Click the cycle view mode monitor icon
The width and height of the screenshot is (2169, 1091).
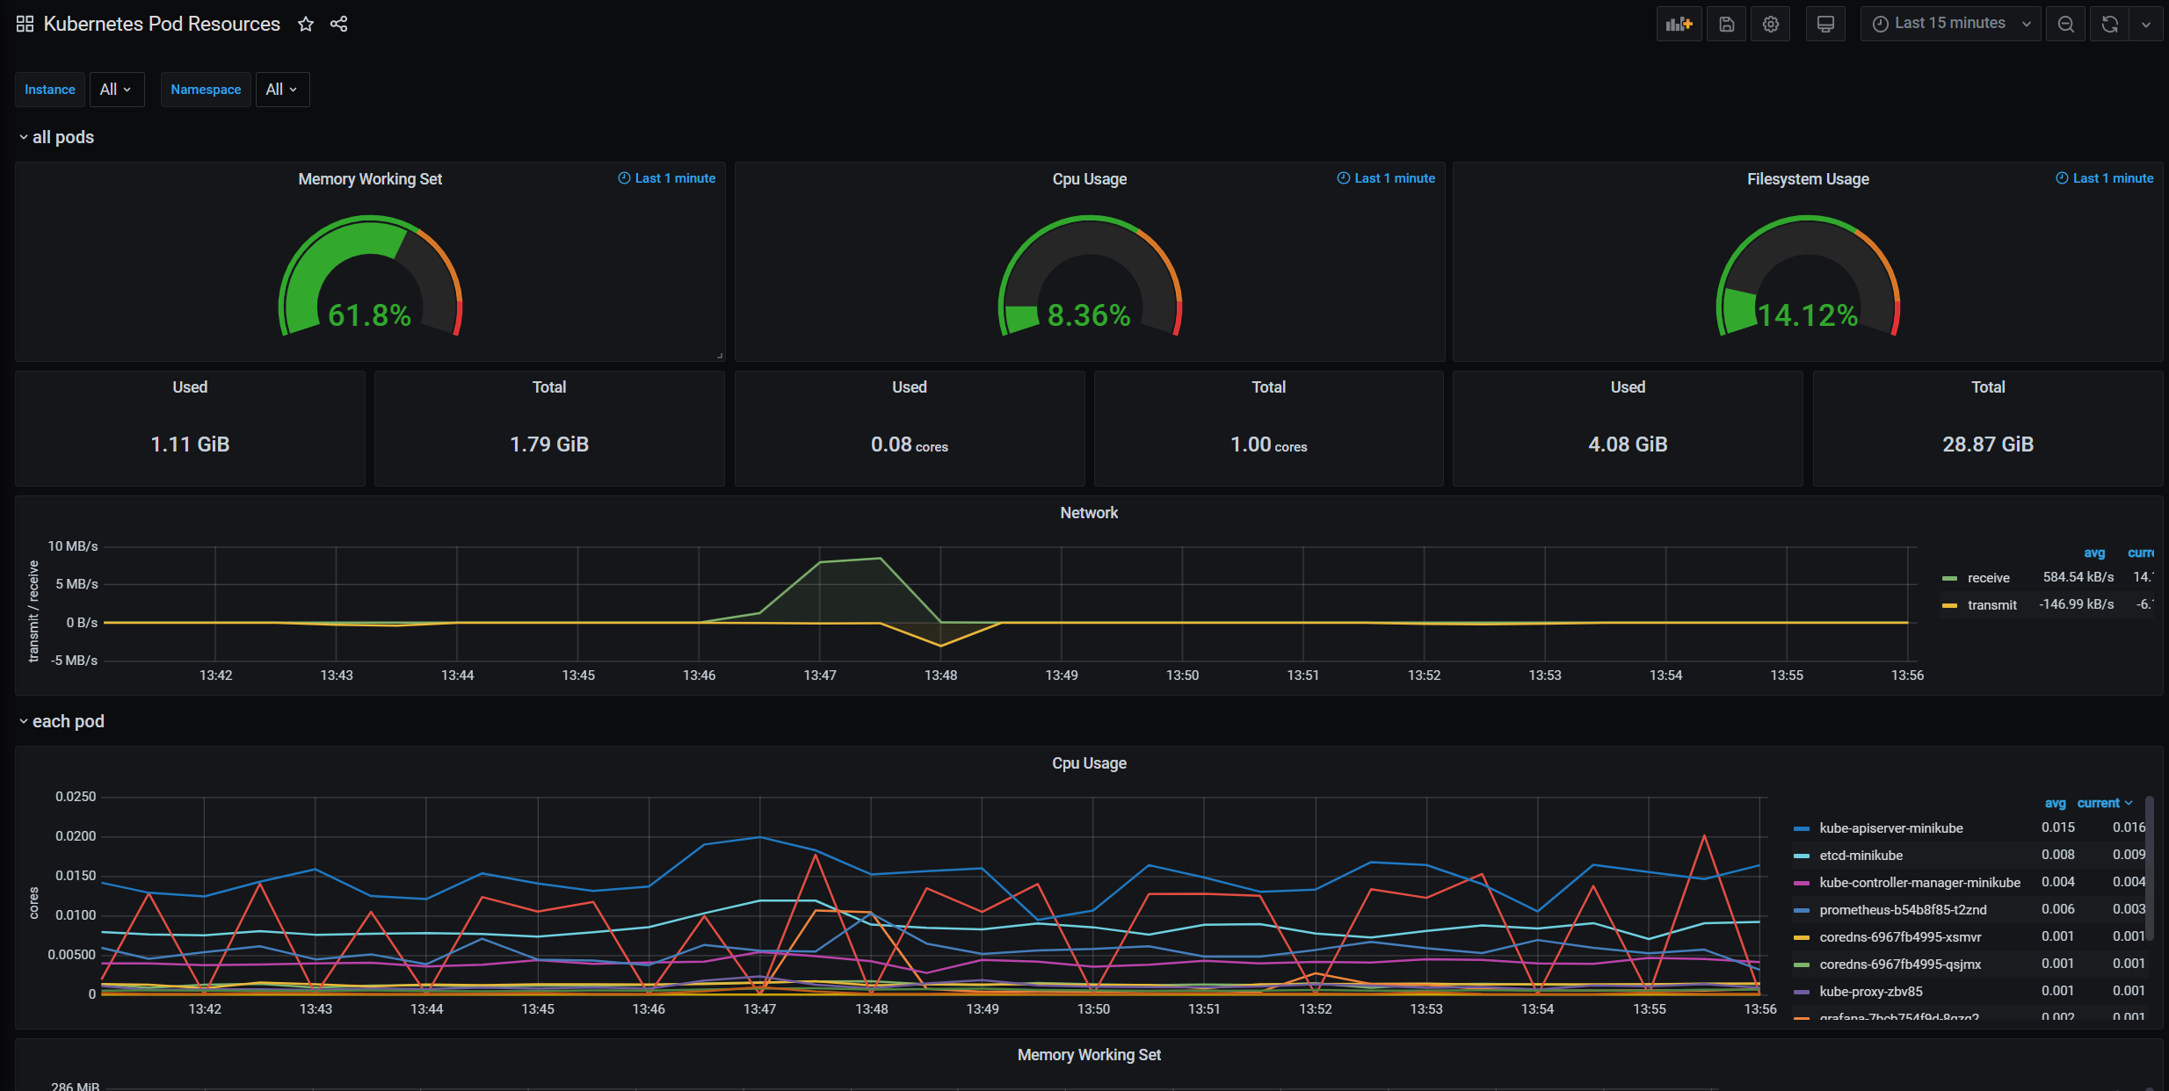click(1825, 24)
